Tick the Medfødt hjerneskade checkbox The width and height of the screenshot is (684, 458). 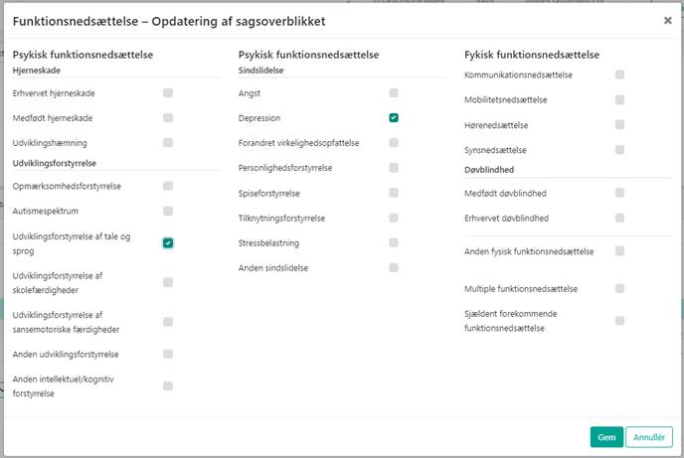coord(168,117)
